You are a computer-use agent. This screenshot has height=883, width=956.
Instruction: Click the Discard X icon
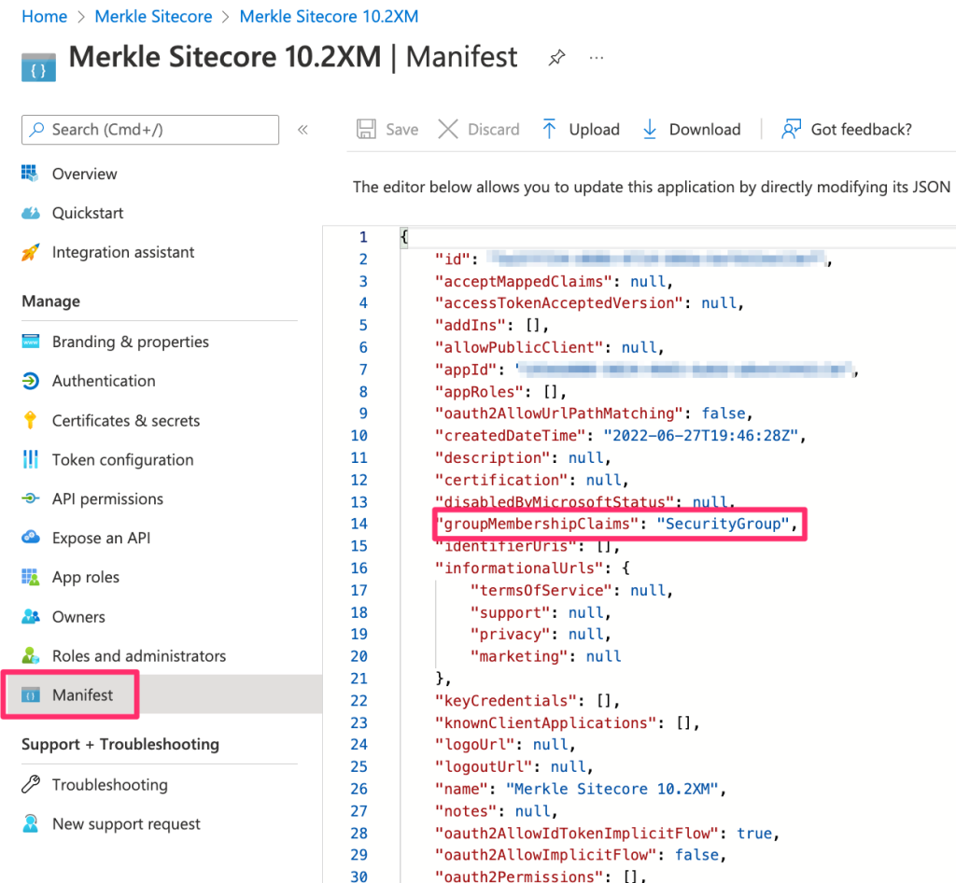pos(448,129)
